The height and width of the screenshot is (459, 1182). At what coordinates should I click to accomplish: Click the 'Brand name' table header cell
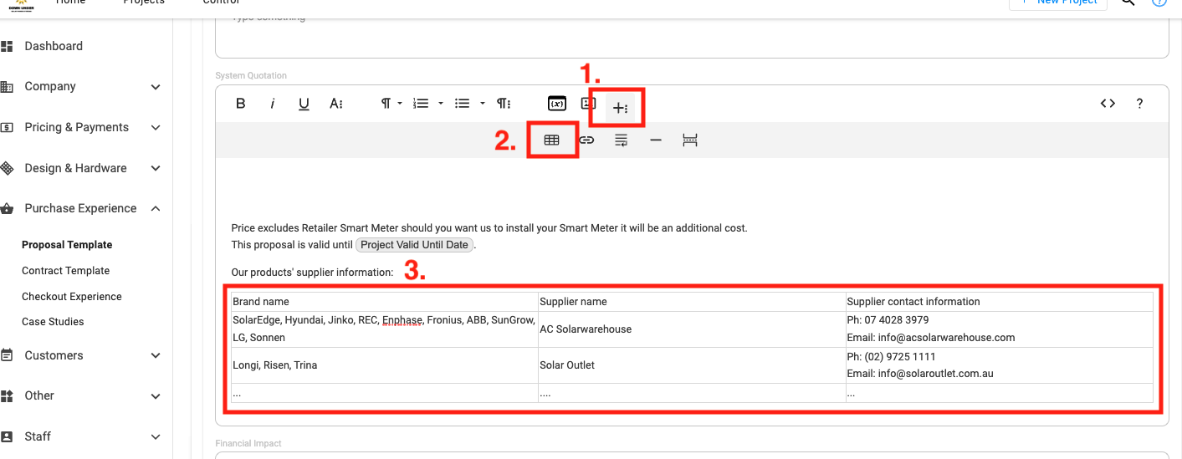pos(384,302)
